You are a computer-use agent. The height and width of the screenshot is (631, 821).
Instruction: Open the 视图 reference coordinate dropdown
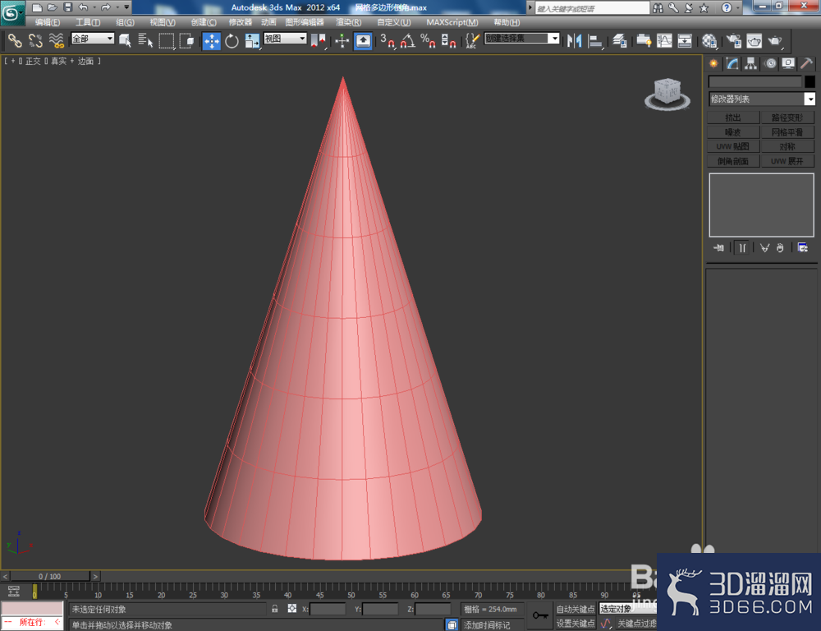pyautogui.click(x=285, y=39)
